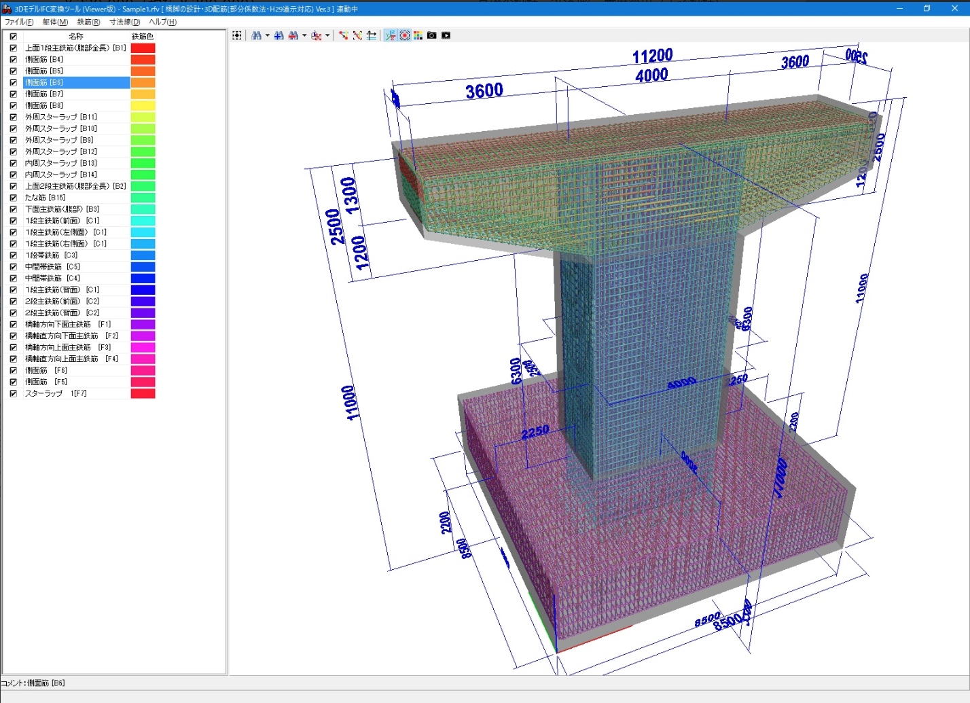Screen dimensions: 970x703
Task: Open dropdown arrow beside view rotation icon
Action: 327,35
